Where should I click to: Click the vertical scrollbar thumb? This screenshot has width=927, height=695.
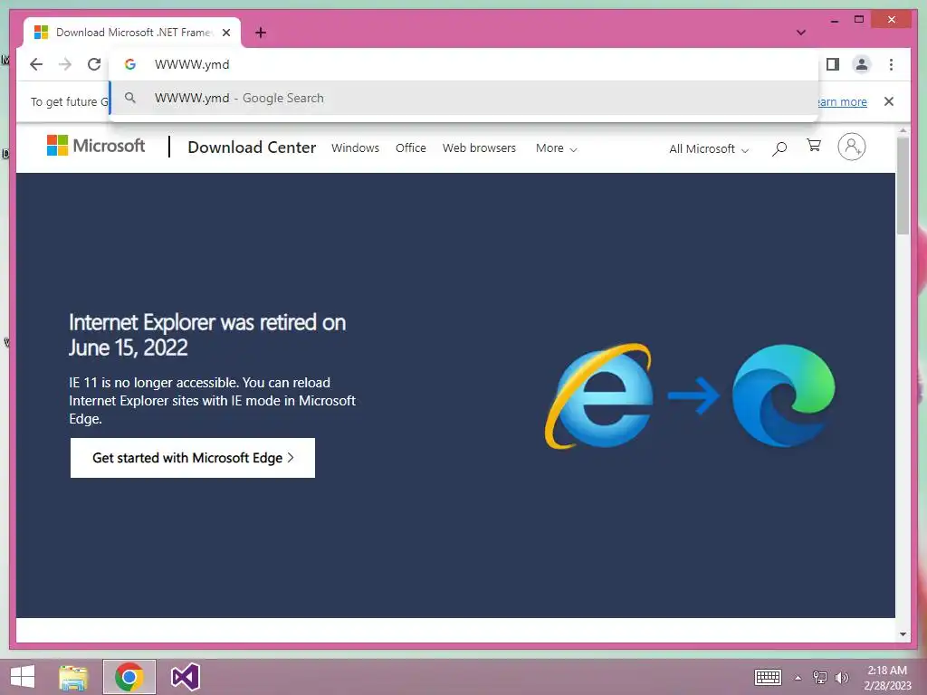click(x=903, y=186)
